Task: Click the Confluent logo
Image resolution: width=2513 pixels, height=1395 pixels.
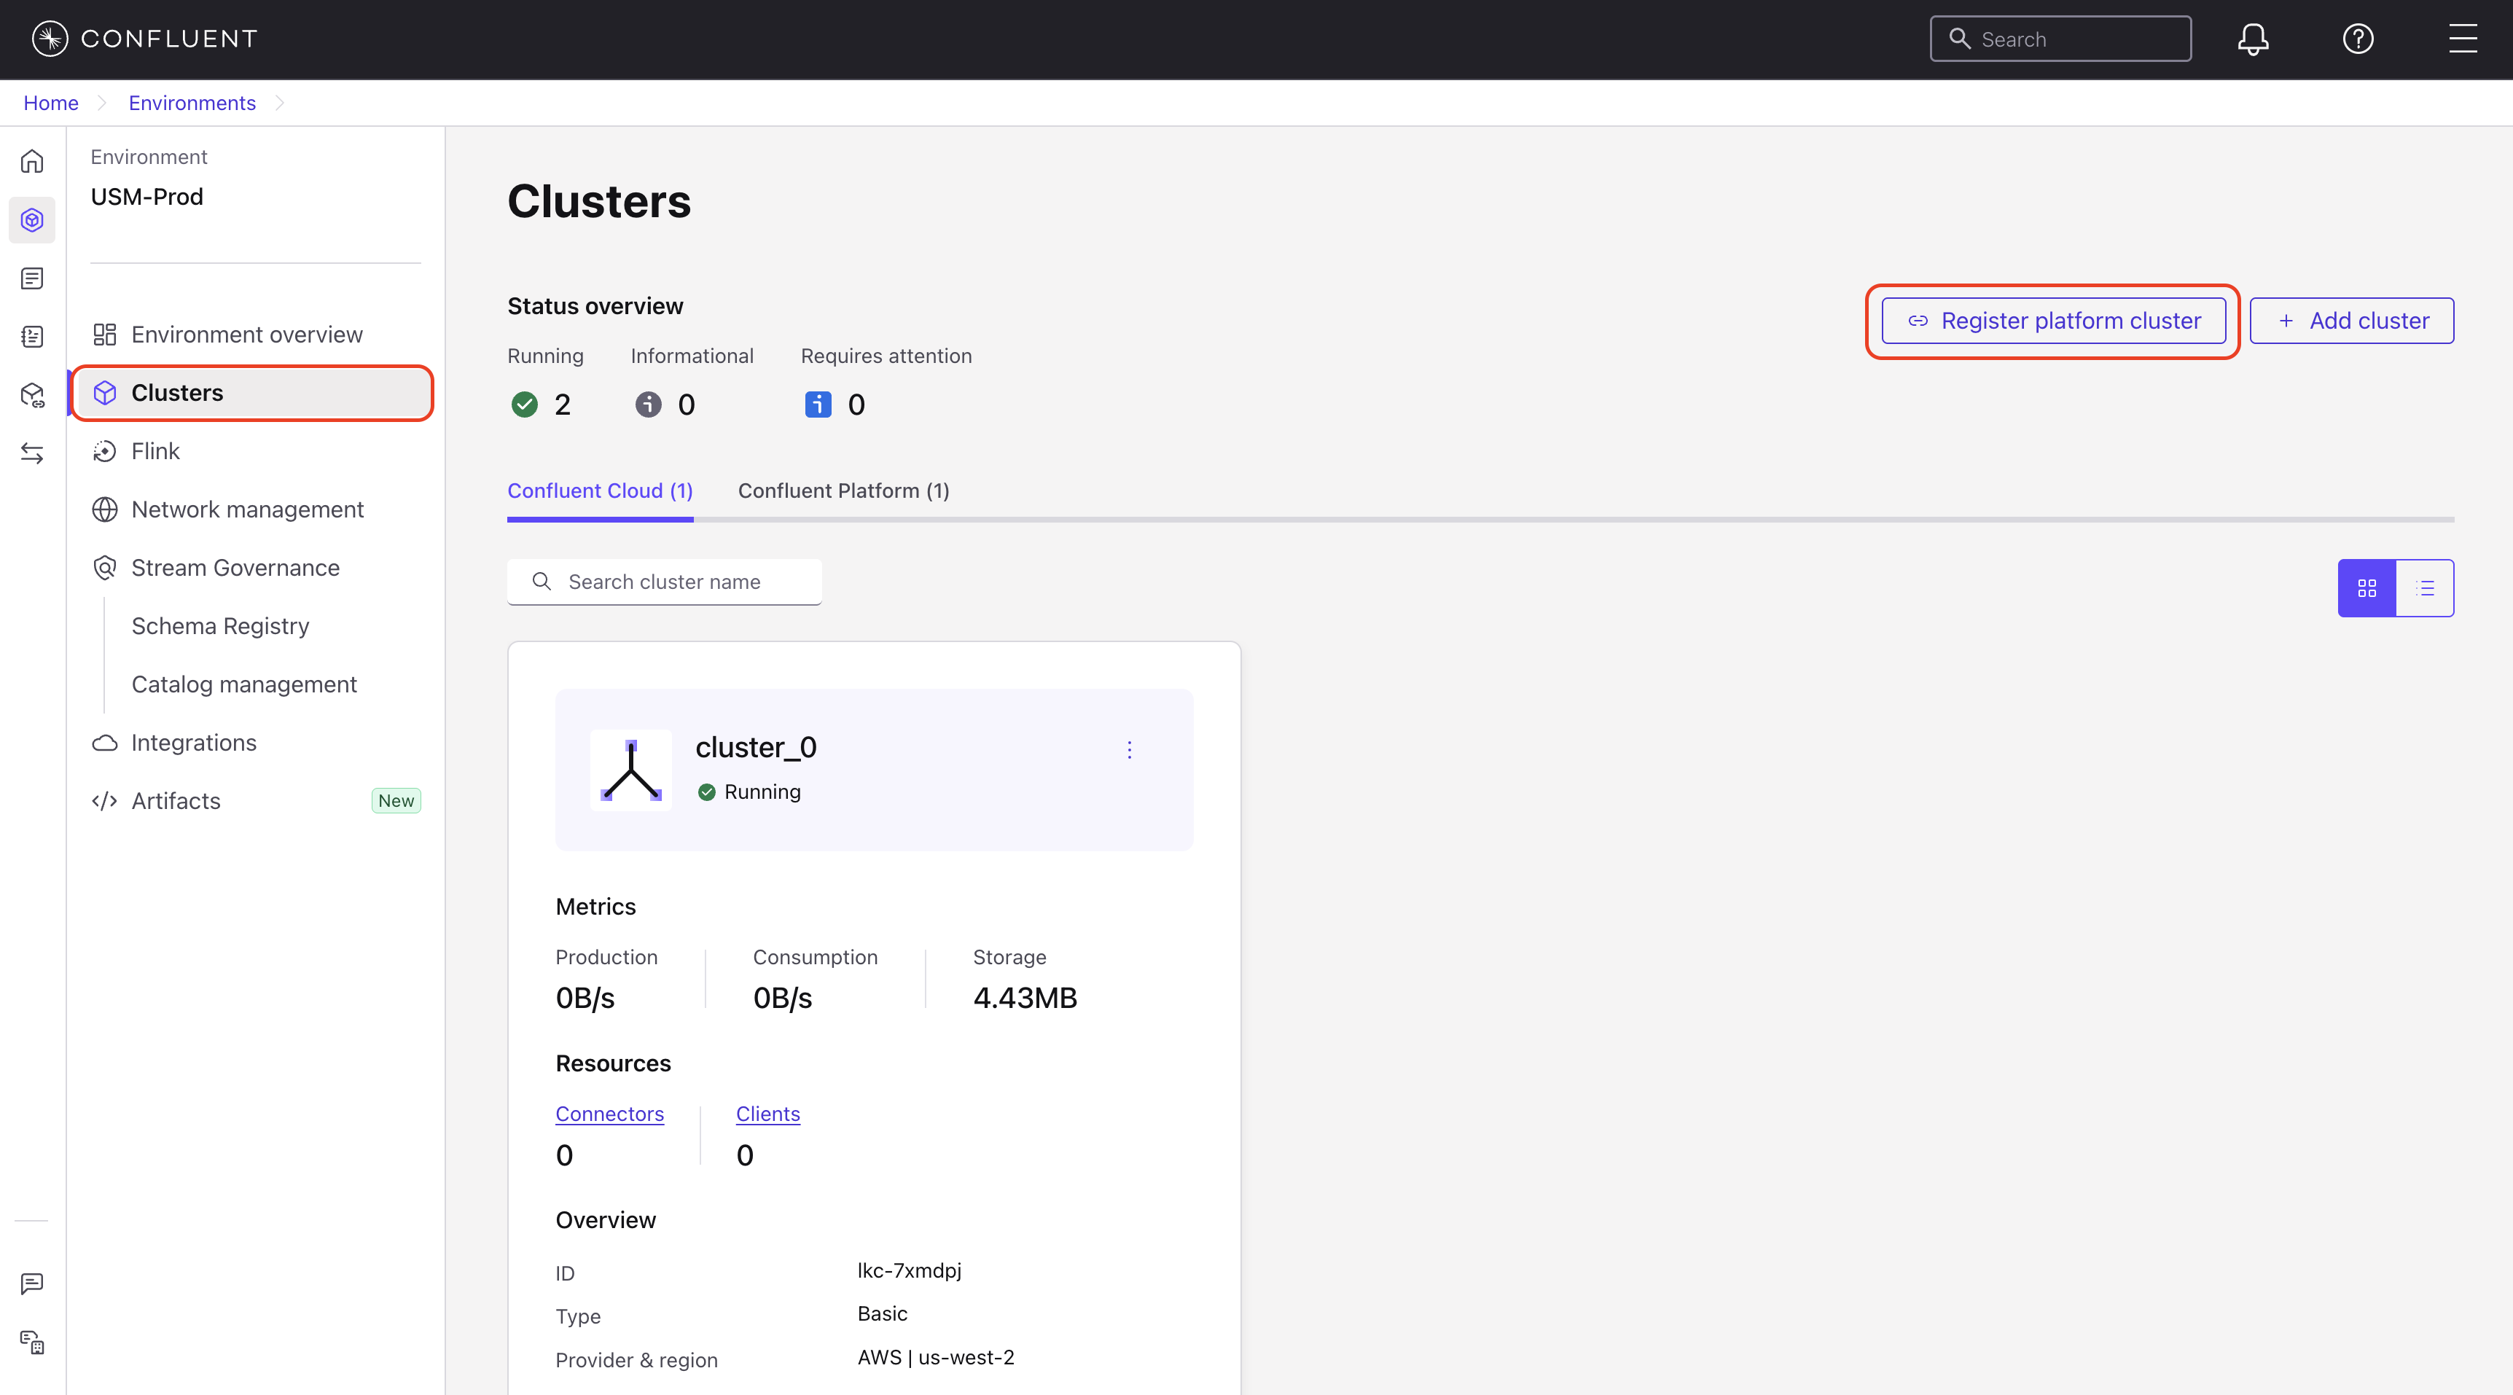Action: point(144,39)
